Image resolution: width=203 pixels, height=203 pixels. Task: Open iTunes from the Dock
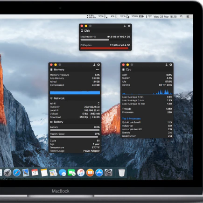(x=81, y=173)
